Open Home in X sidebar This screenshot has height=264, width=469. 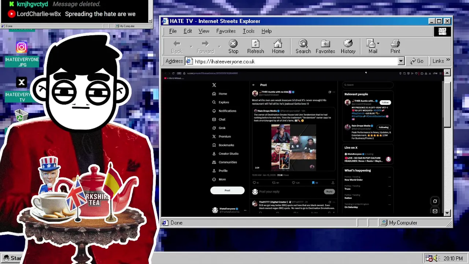219,93
